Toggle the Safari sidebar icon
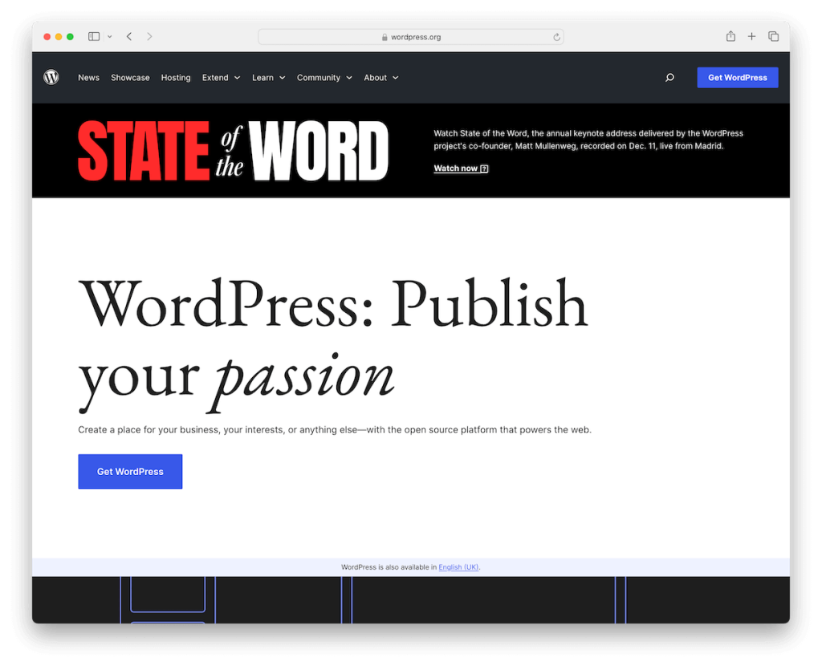 coord(94,36)
